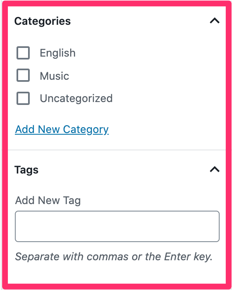The height and width of the screenshot is (290, 232).
Task: Click the divider between Categories and Tags
Action: [117, 150]
